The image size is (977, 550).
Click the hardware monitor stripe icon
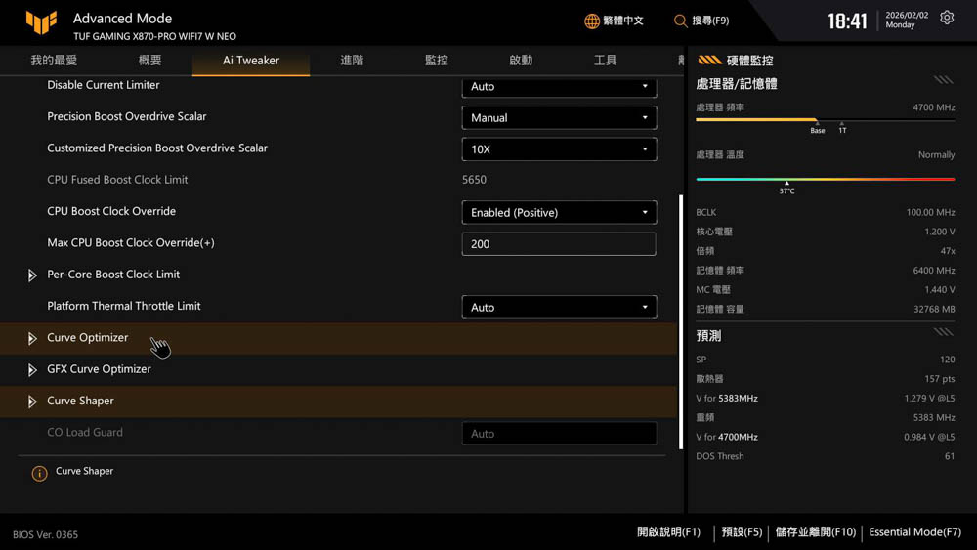coord(709,61)
